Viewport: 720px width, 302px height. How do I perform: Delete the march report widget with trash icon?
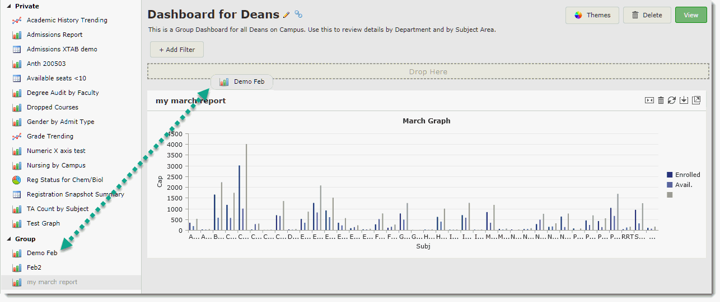coord(661,100)
